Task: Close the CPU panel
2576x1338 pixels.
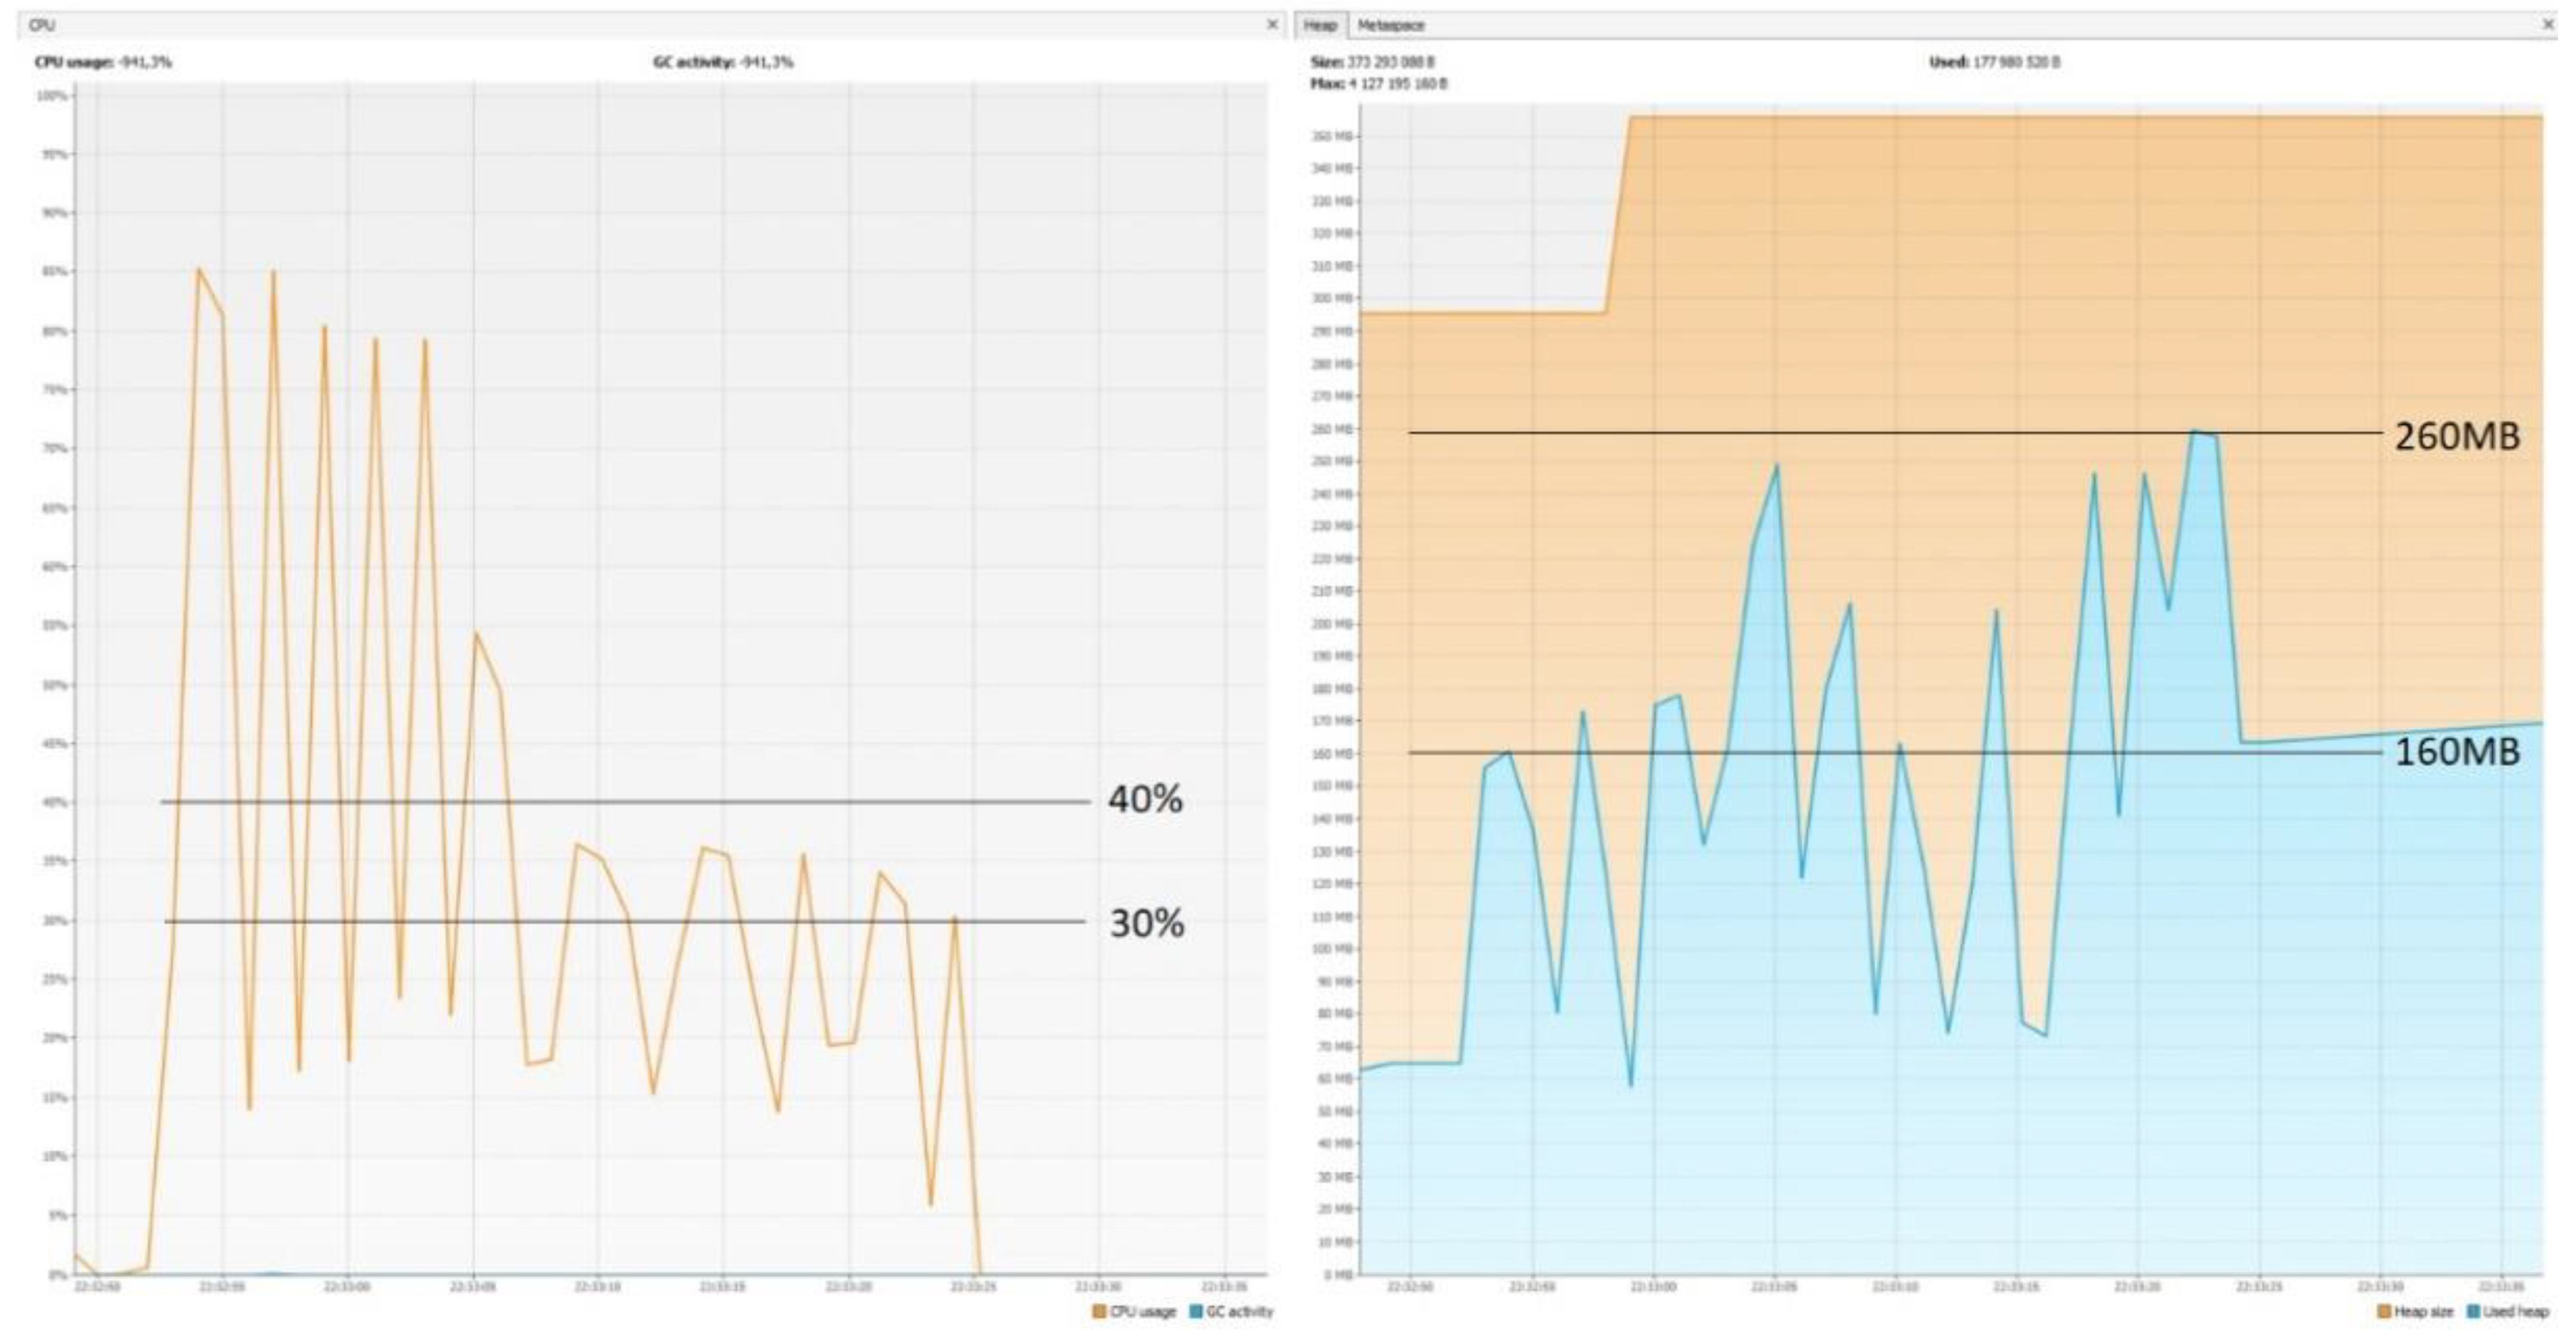Action: click(x=1272, y=24)
